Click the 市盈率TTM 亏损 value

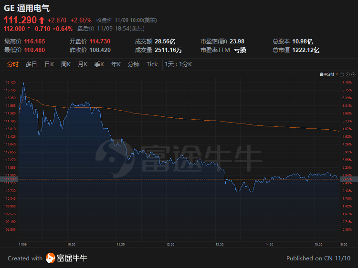pyautogui.click(x=240, y=50)
